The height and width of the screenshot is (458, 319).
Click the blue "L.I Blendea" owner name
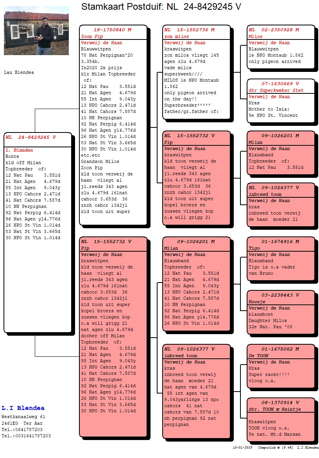coord(23,408)
